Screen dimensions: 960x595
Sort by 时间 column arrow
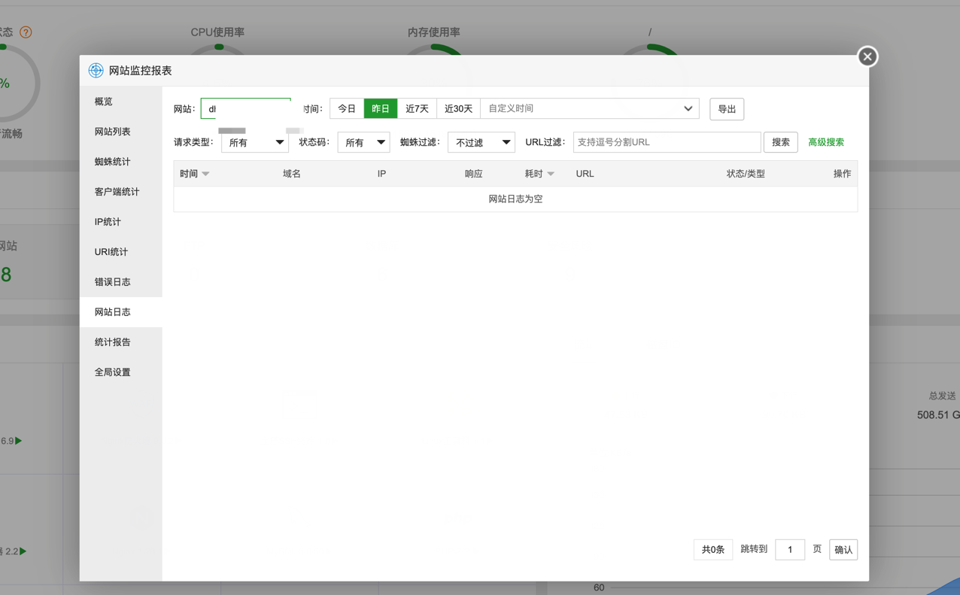coord(205,174)
